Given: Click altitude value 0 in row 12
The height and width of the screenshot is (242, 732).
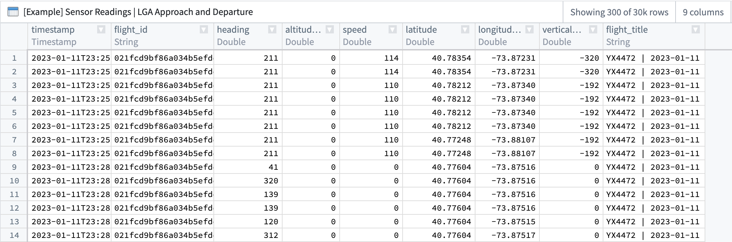Looking at the screenshot, I should click(333, 208).
